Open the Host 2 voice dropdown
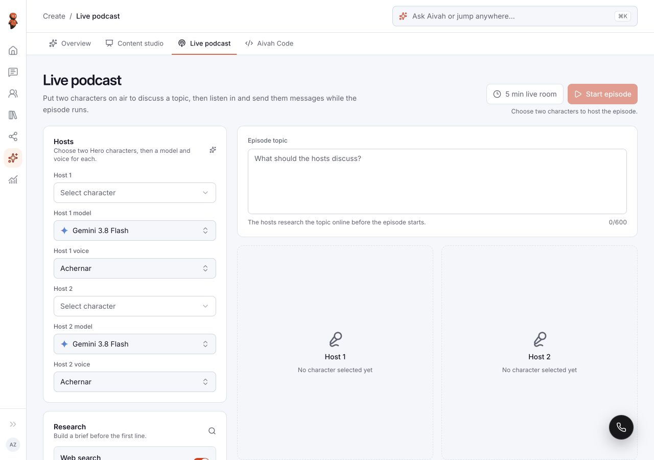The height and width of the screenshot is (460, 654). pos(135,382)
